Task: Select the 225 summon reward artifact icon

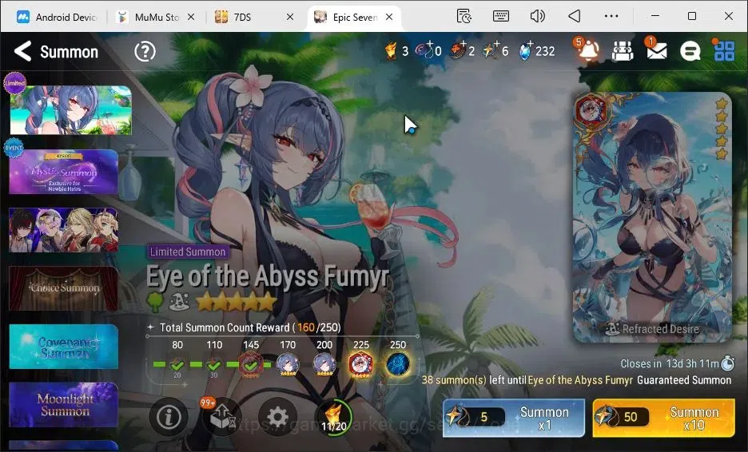Action: pyautogui.click(x=361, y=365)
